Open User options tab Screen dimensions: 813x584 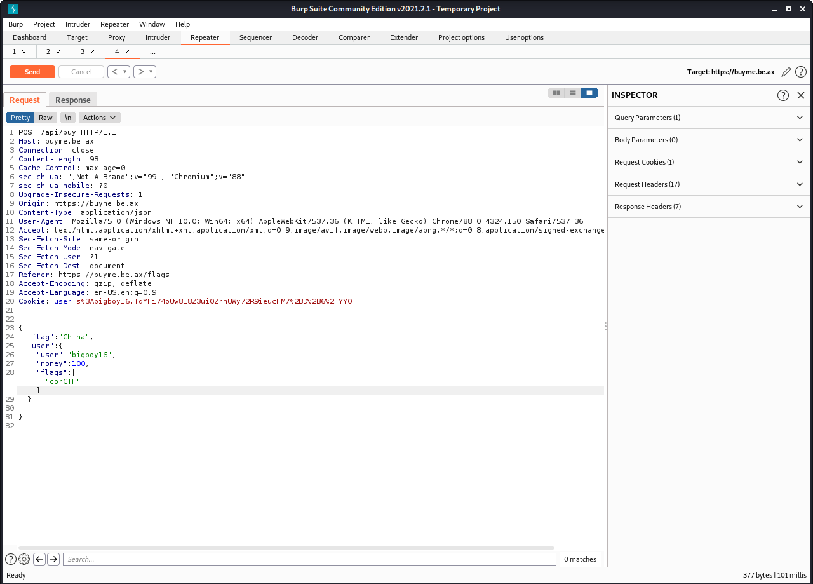(524, 37)
